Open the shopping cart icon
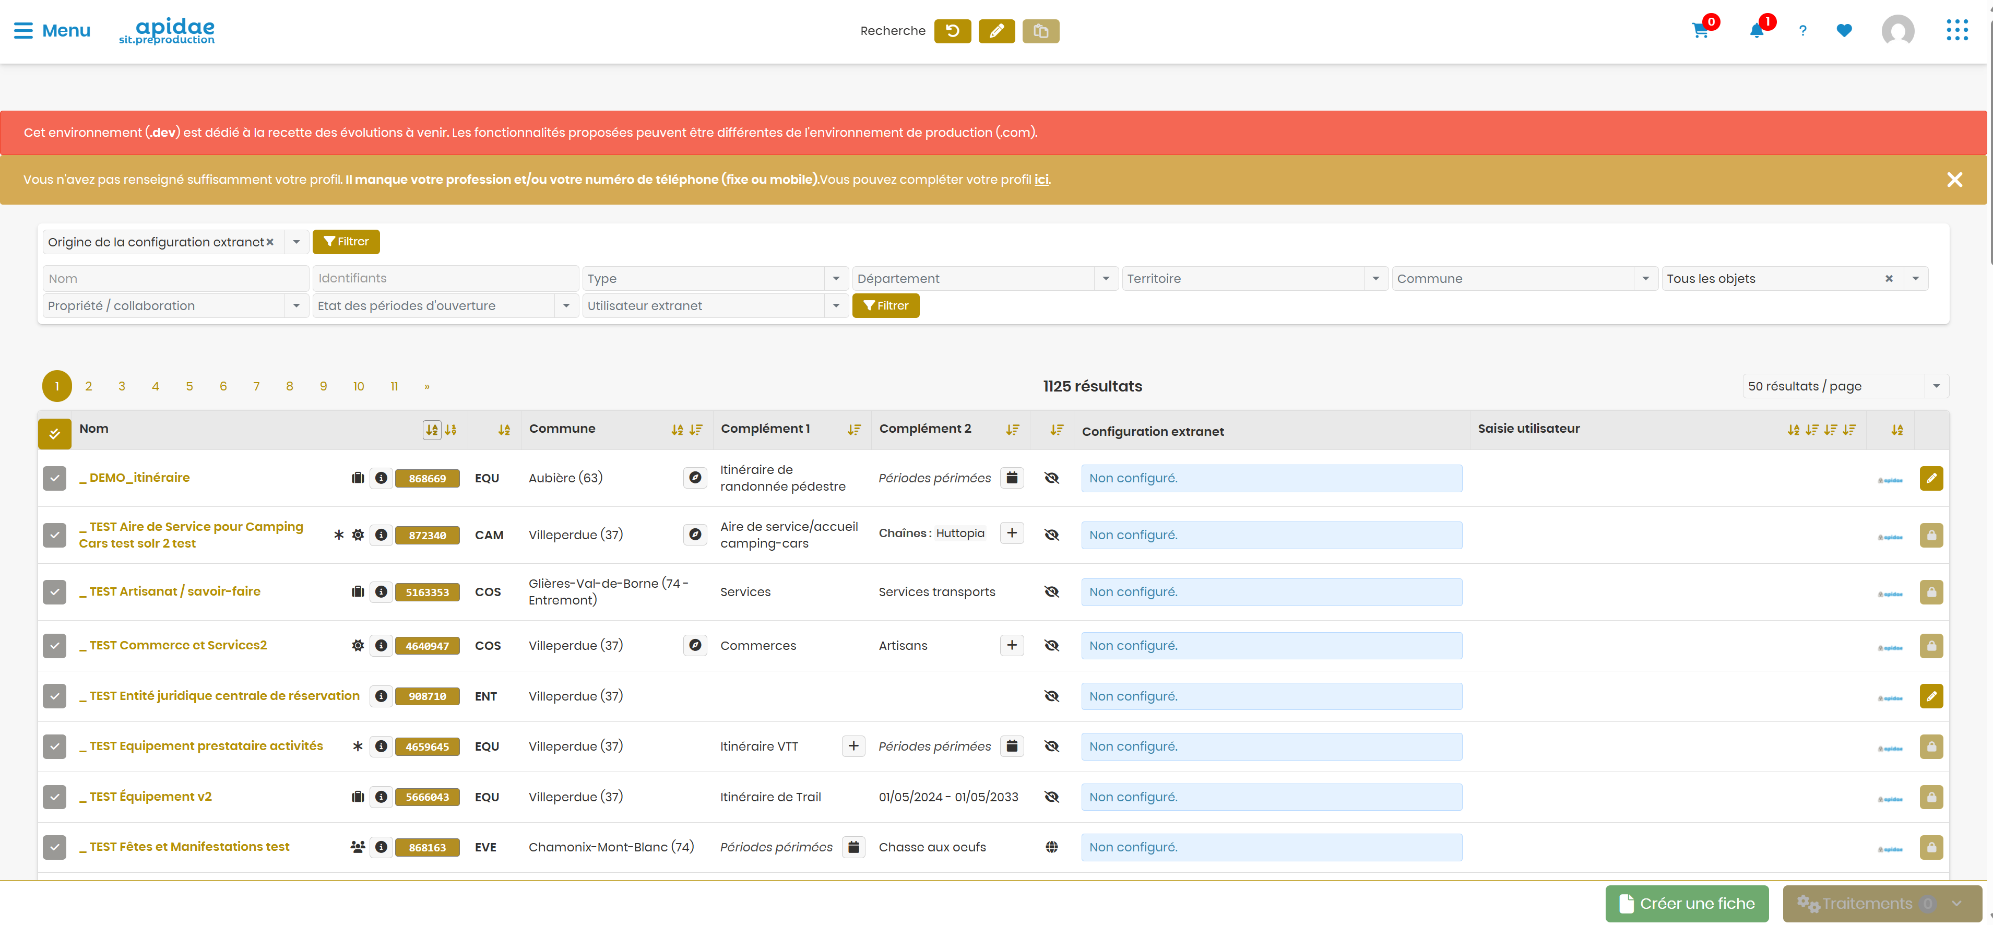 coord(1700,31)
